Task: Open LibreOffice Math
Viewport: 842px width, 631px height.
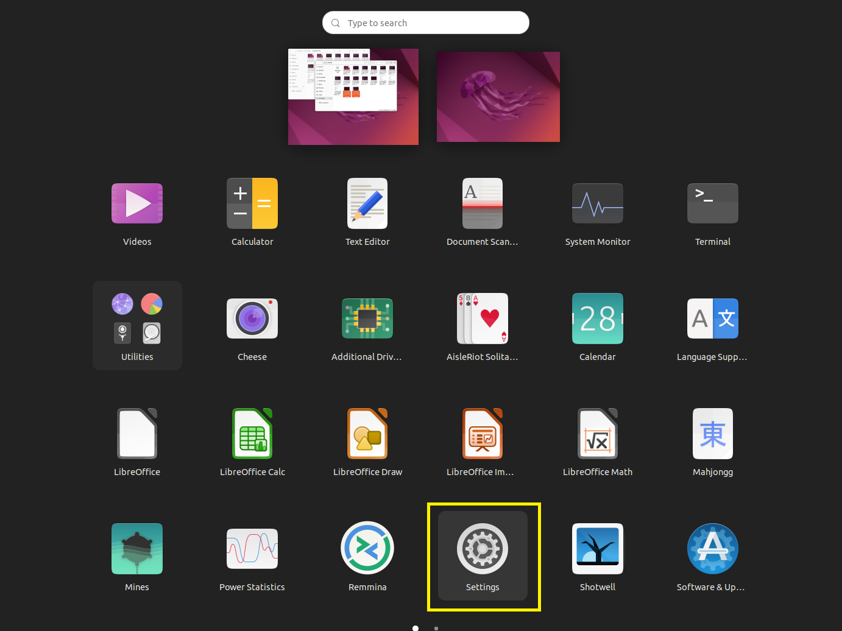Action: 598,434
